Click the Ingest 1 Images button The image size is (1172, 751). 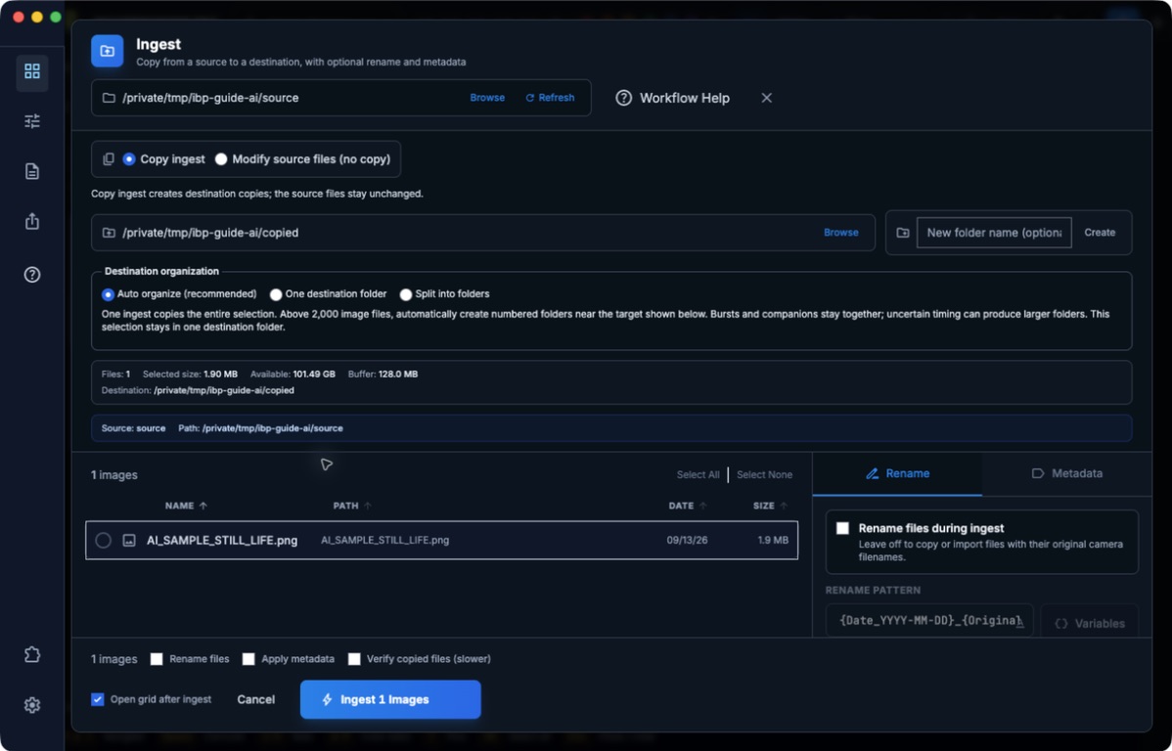[390, 699]
